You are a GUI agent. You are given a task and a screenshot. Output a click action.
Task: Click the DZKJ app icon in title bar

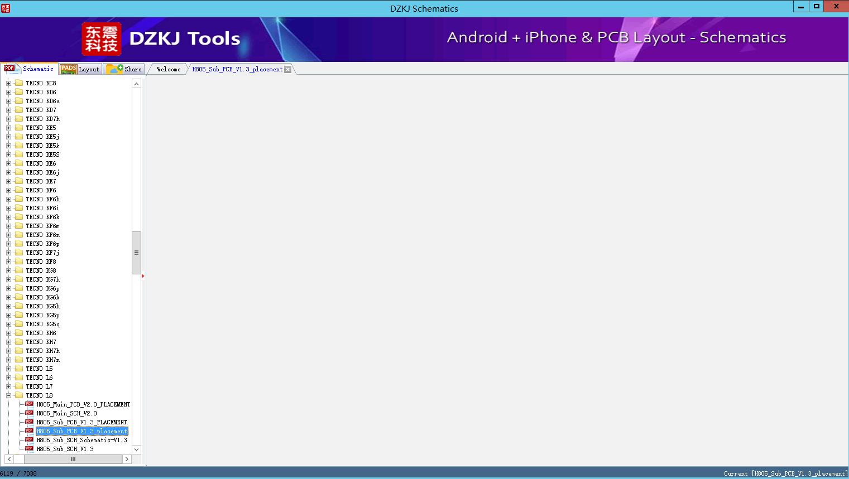pyautogui.click(x=6, y=8)
